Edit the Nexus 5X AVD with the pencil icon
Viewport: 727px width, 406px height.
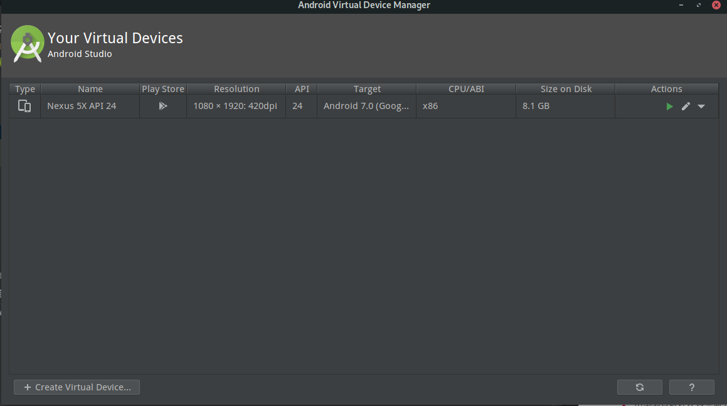686,107
